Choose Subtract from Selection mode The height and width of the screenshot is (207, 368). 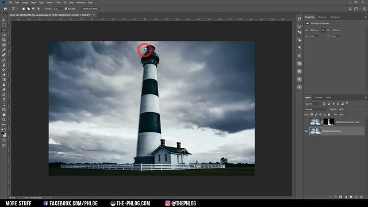coord(33,9)
